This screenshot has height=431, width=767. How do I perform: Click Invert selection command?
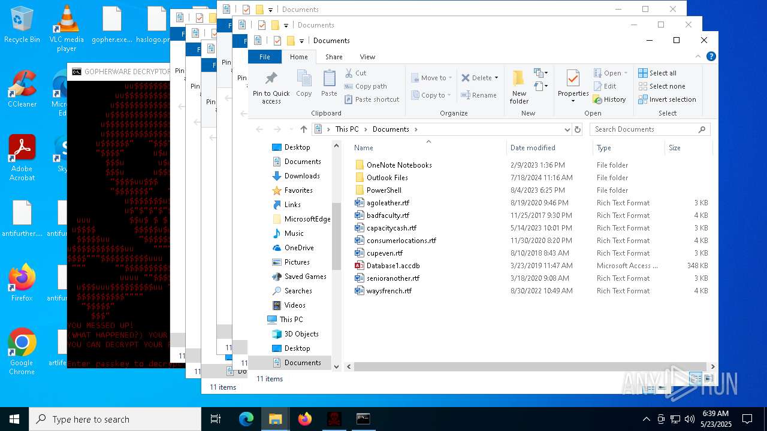[667, 99]
